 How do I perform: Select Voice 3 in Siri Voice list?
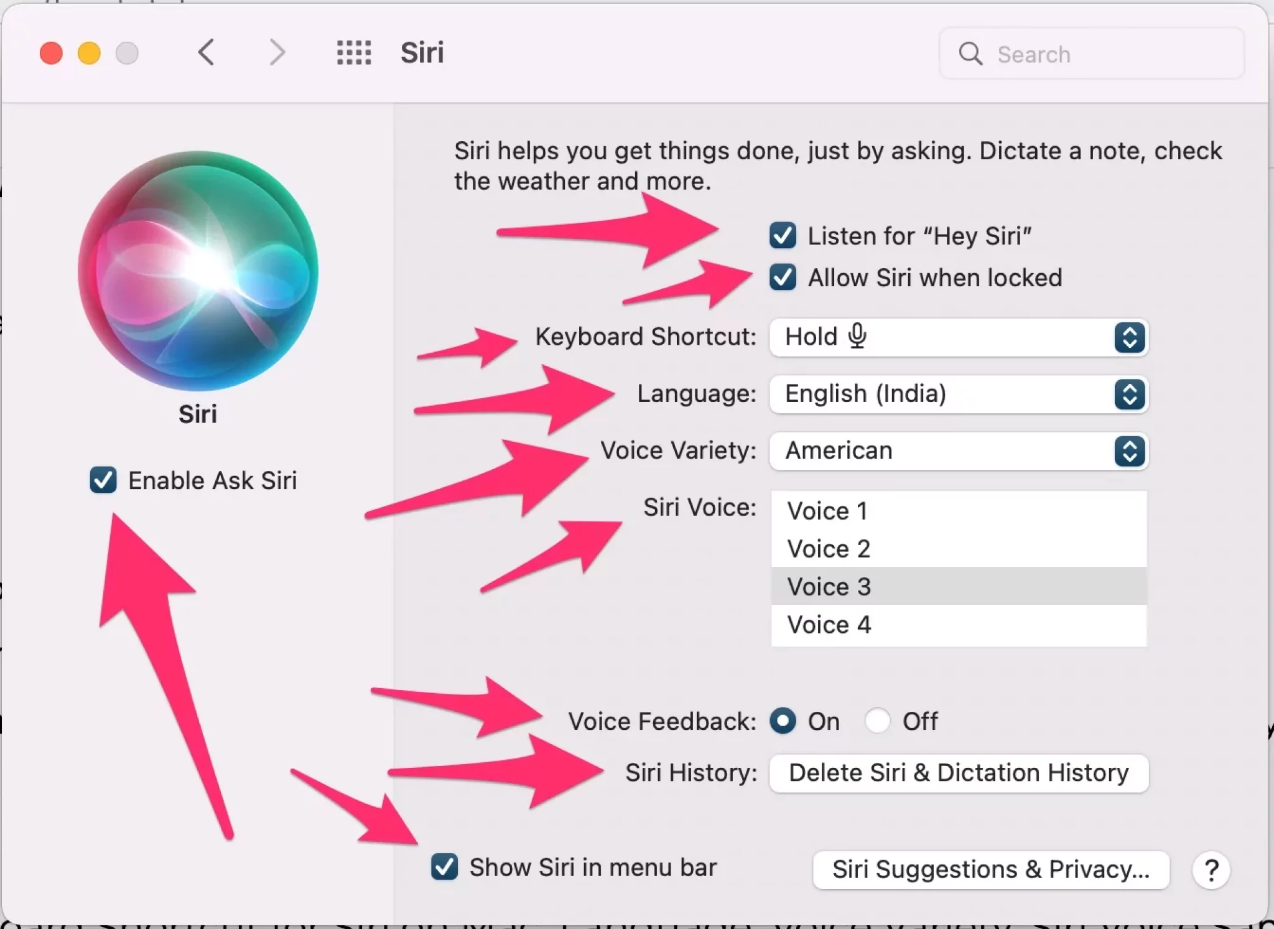959,586
